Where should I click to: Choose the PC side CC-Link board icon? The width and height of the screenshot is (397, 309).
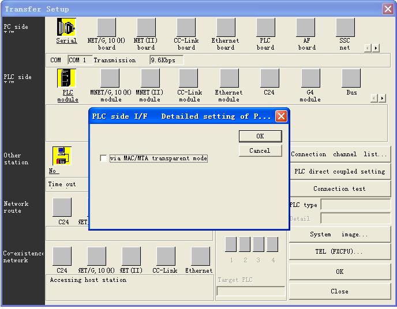[186, 28]
